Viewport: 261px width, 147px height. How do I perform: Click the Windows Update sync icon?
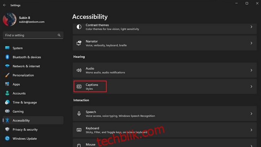click(x=7, y=138)
